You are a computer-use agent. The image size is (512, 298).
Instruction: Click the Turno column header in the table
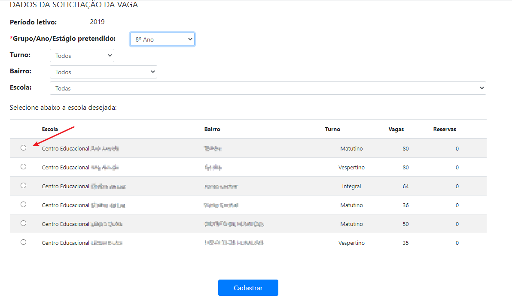coord(332,129)
